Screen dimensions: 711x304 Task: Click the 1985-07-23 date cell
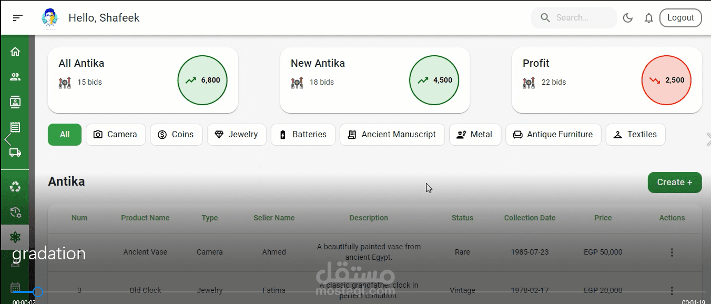[x=530, y=252]
